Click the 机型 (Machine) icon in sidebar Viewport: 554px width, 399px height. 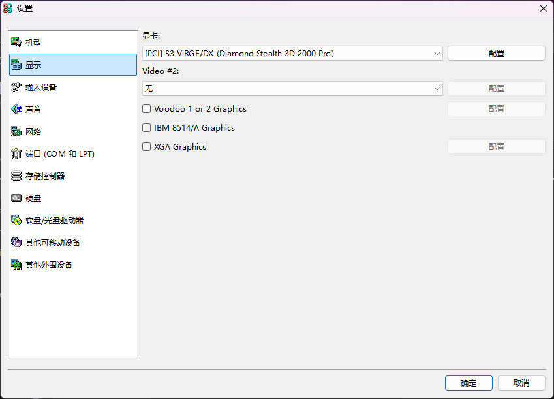point(16,42)
